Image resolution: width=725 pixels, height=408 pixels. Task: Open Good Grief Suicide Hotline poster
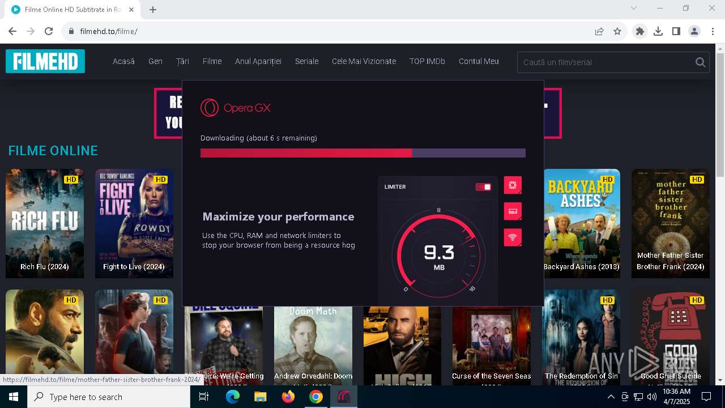(671, 337)
